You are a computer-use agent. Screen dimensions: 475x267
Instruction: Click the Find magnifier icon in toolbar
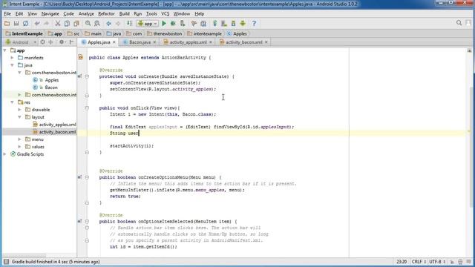coord(88,23)
